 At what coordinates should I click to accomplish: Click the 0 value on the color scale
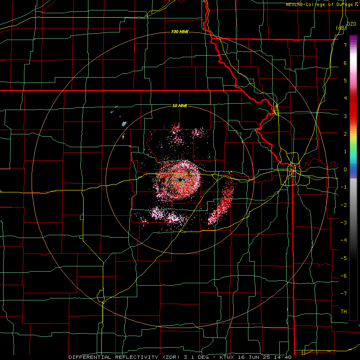(x=345, y=170)
